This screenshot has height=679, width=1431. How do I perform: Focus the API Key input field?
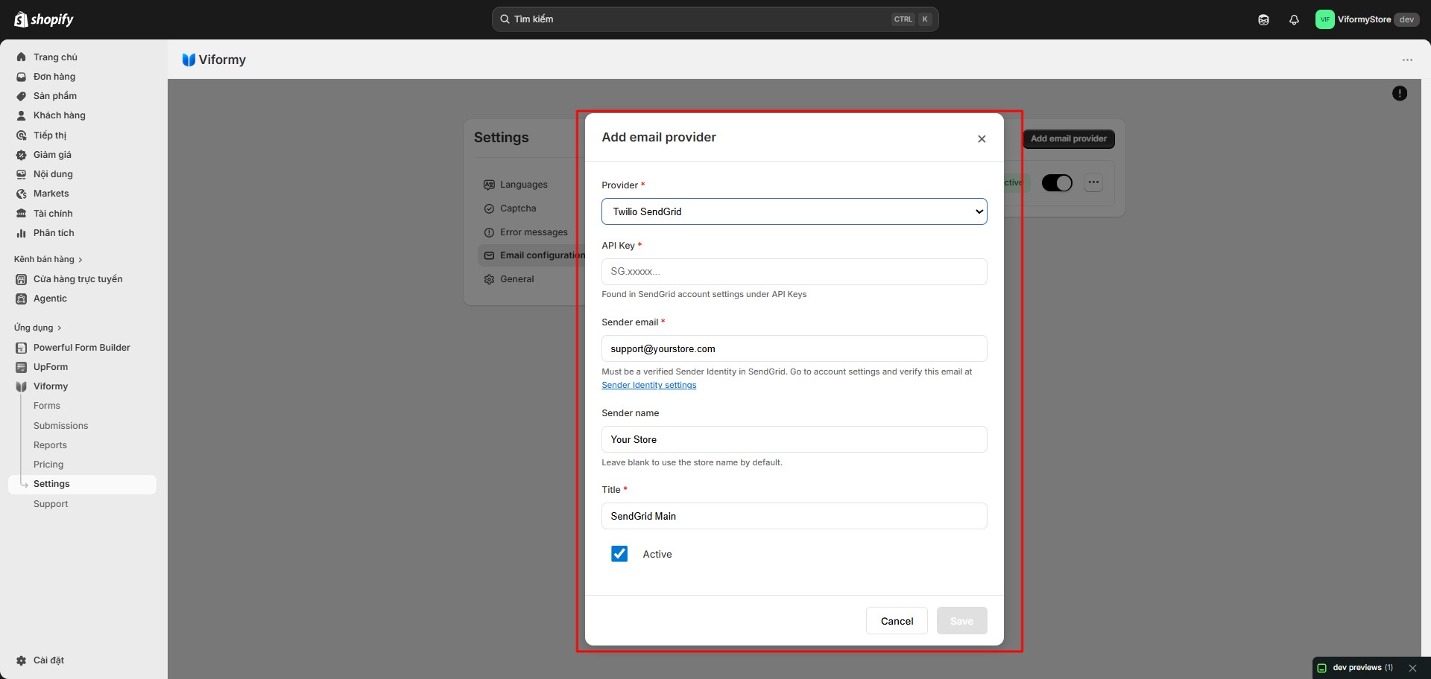(794, 272)
